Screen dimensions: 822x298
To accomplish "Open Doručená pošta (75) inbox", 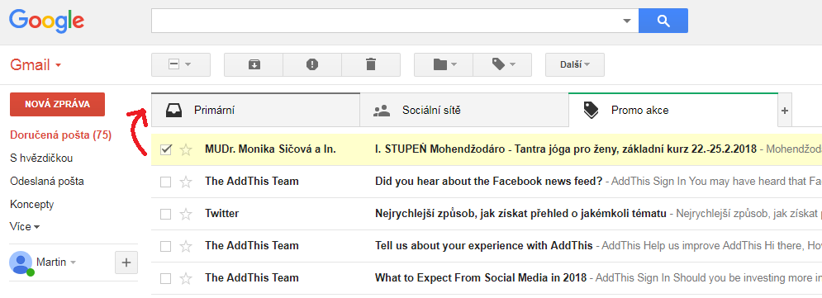I will click(x=61, y=135).
